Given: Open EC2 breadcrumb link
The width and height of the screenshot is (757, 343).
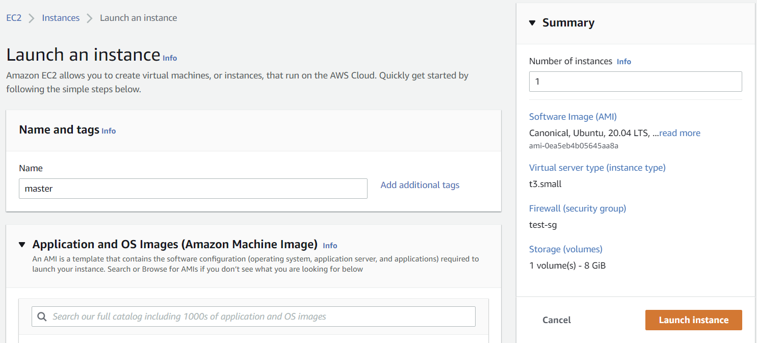Looking at the screenshot, I should (14, 18).
